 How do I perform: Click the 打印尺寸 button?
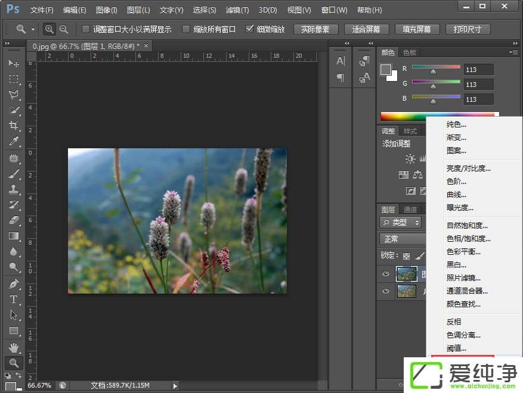pyautogui.click(x=468, y=29)
